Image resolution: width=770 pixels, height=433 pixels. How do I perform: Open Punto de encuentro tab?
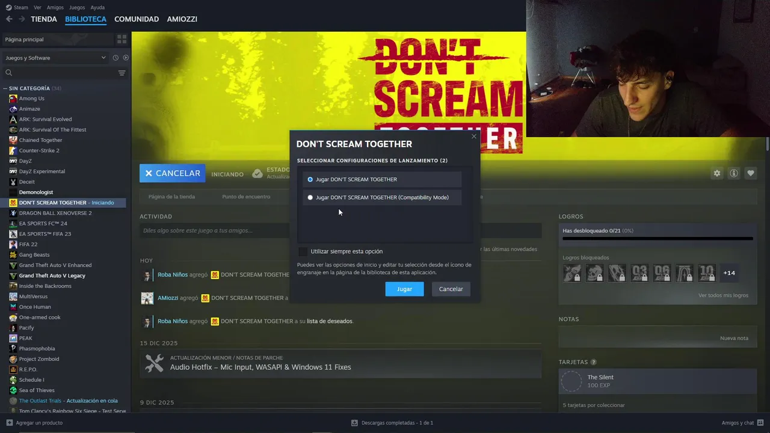pyautogui.click(x=246, y=197)
